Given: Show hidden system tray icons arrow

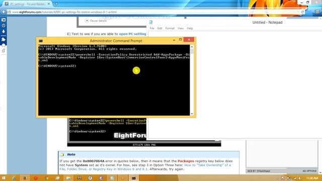Looking at the screenshot, I should tap(277, 178).
